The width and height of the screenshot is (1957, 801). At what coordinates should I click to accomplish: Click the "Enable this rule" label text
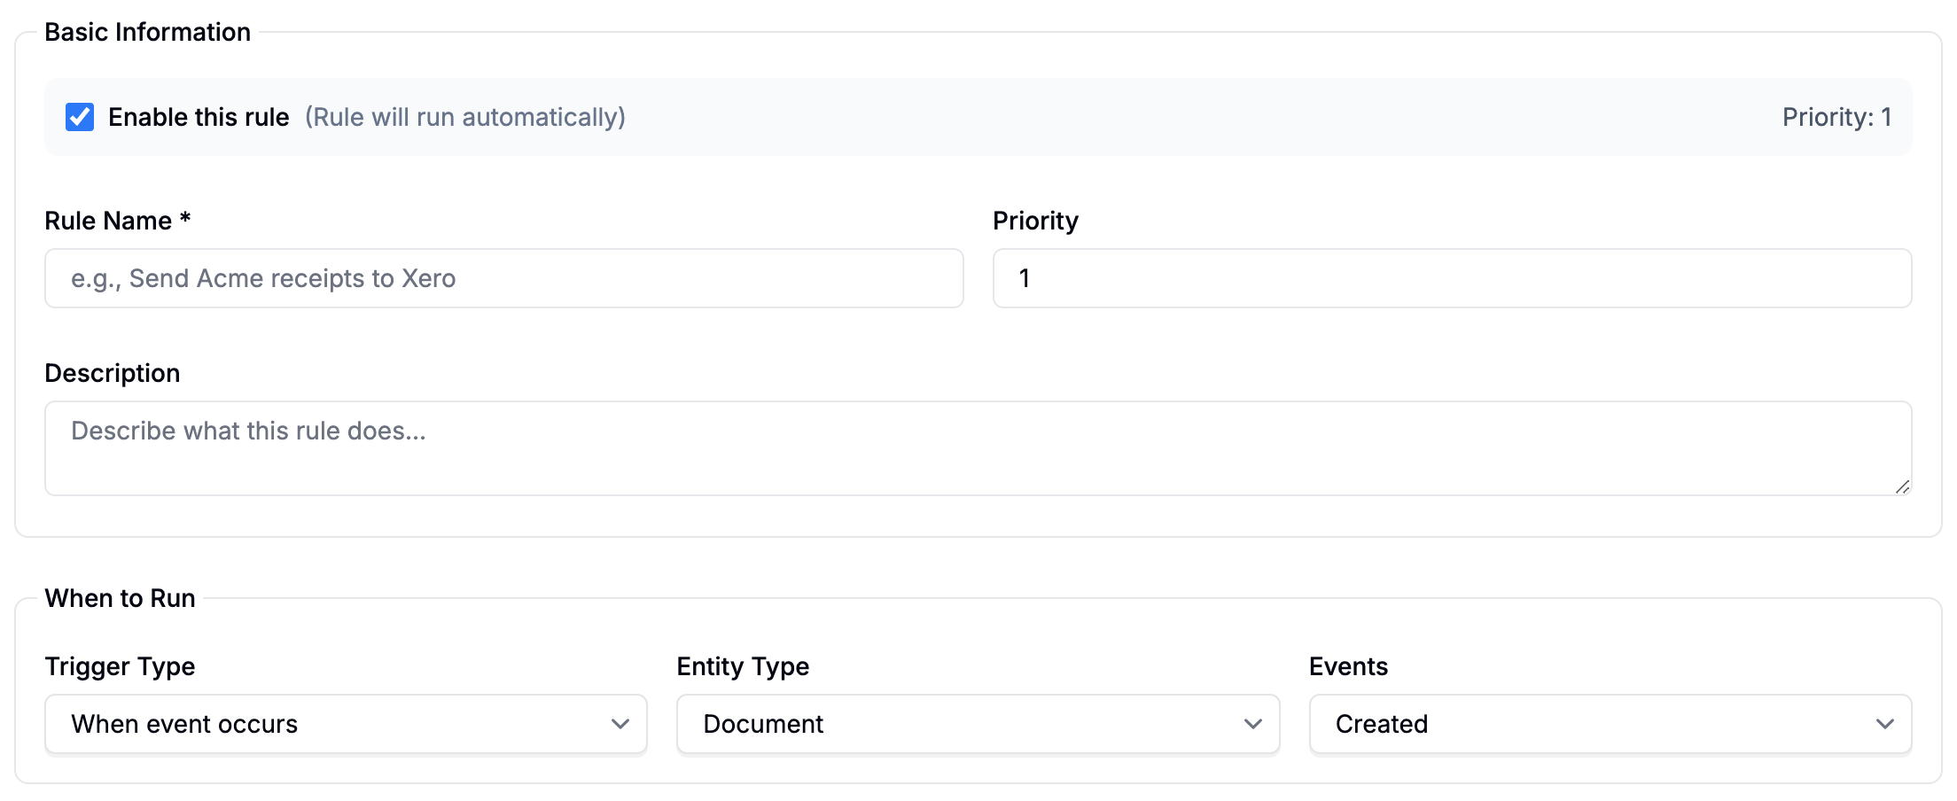(199, 117)
